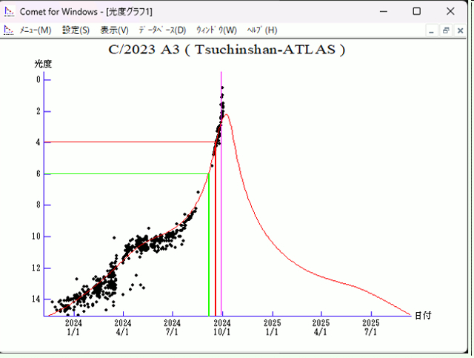Expand the ウィンドウ(W) window menu

pos(216,30)
